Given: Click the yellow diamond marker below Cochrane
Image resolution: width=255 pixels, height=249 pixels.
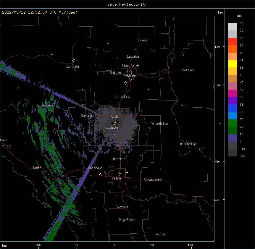Looking at the screenshot, I should [x=101, y=174].
